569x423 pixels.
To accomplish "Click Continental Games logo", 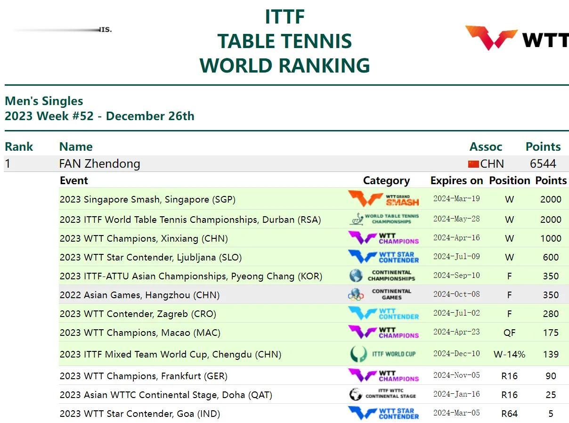I will pyautogui.click(x=380, y=294).
